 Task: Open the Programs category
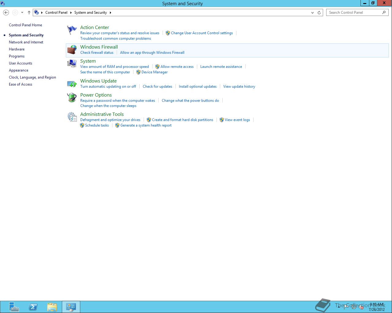[x=17, y=56]
